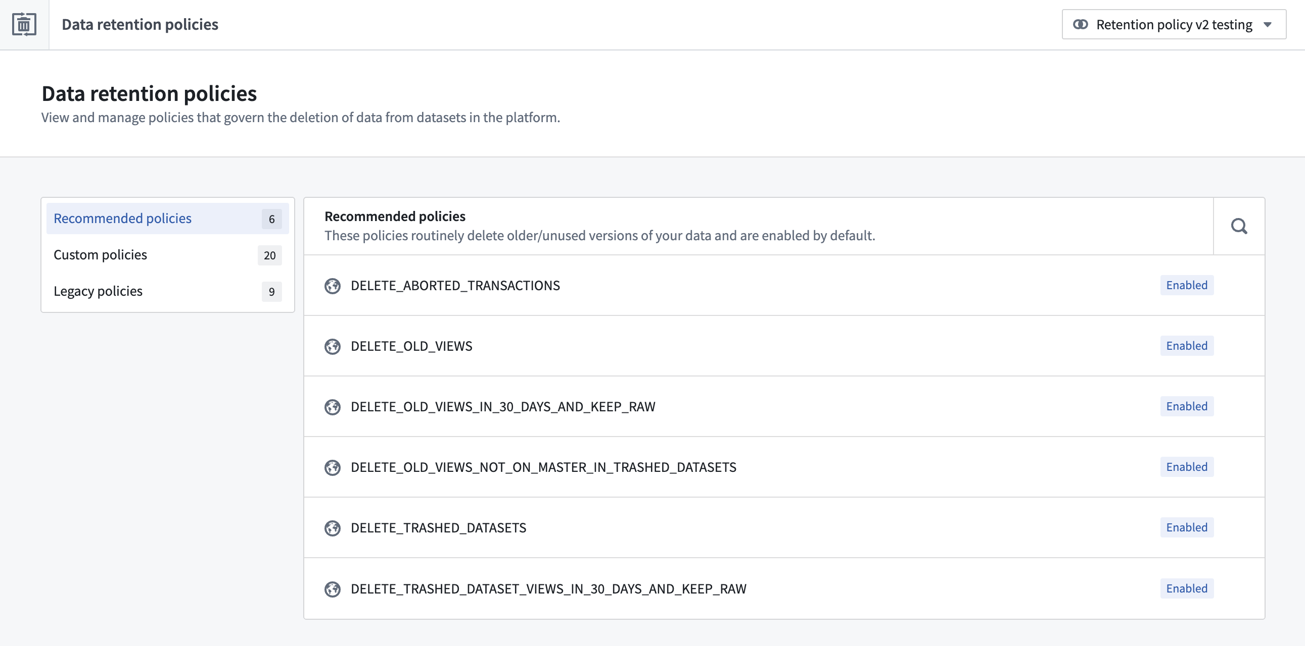Click globe icon beside DELETE_OLD_VIEWS_IN_30_DAYS_AND_KEEP_RAW
The height and width of the screenshot is (646, 1305).
(333, 407)
